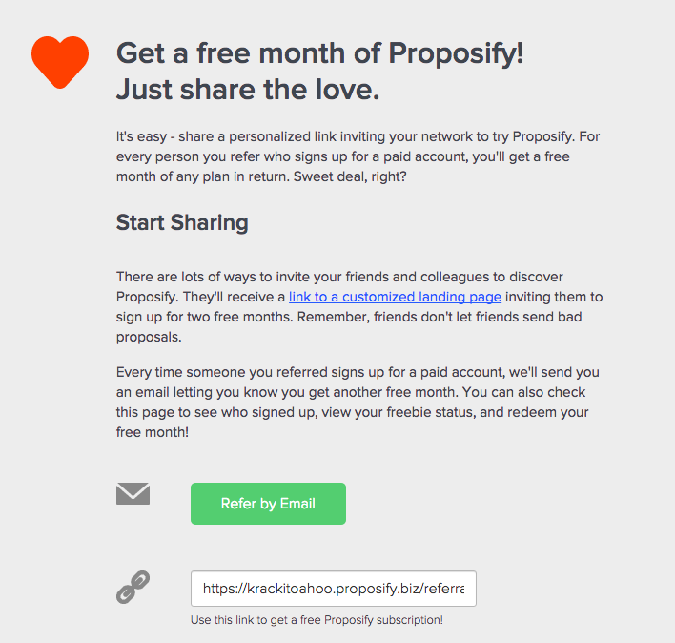Click the 'Just share the love.' heading line

coord(248,89)
